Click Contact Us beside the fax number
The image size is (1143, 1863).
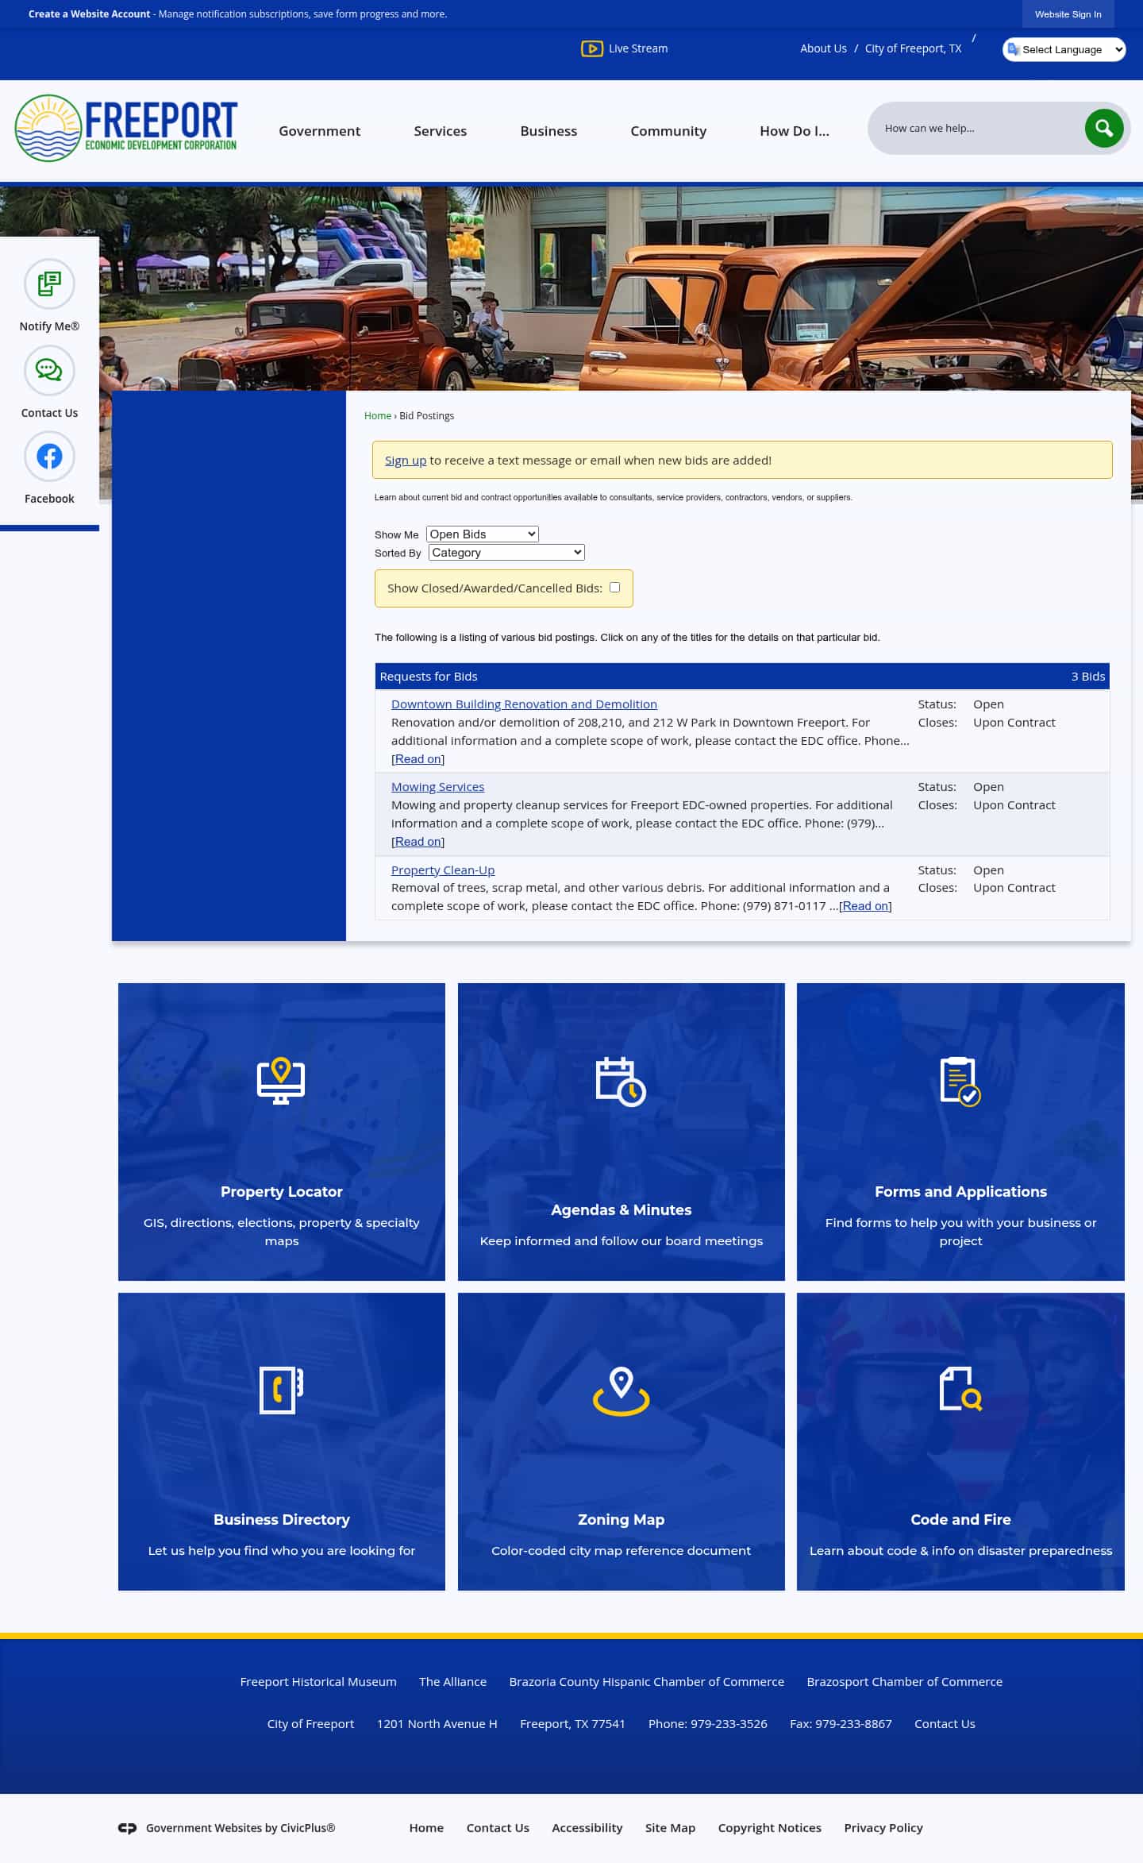(945, 1723)
